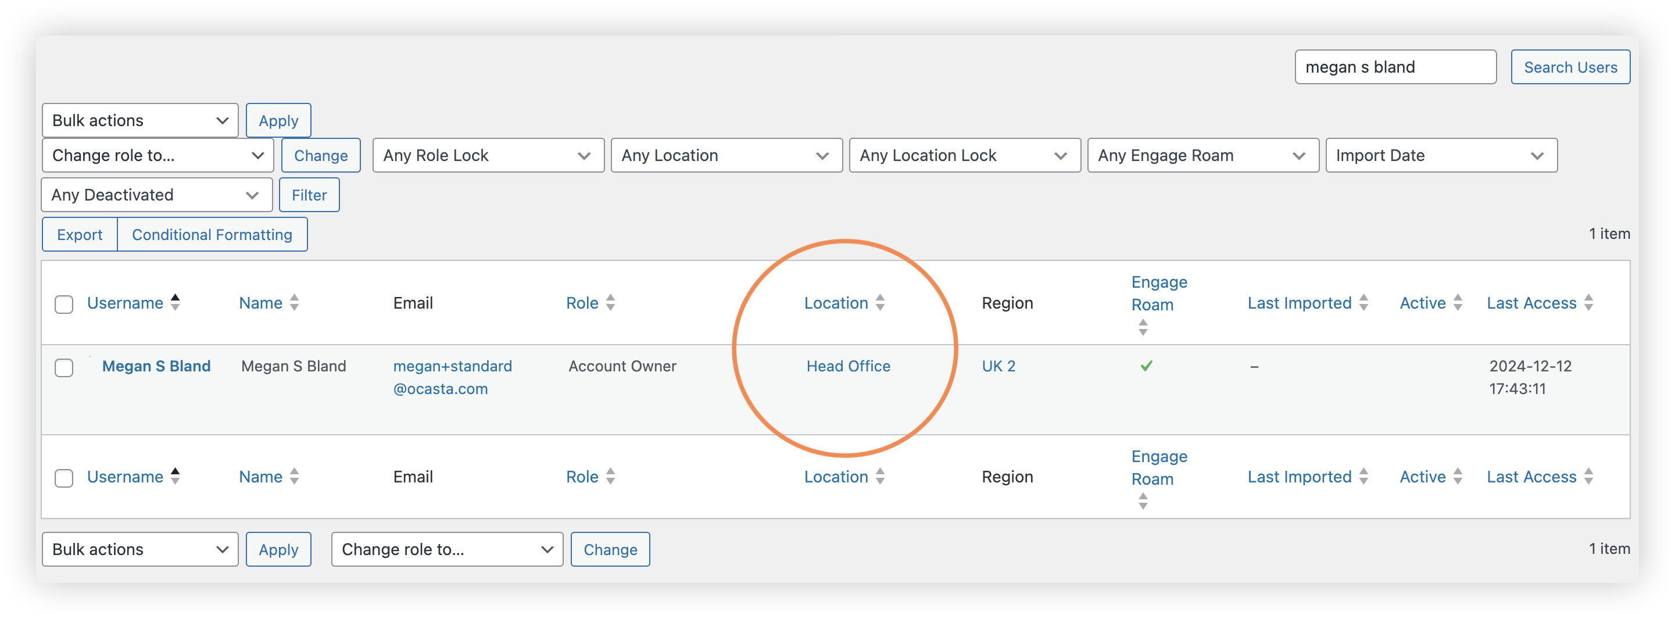Sort by Username using top header arrows
The height and width of the screenshot is (619, 1675).
coord(175,302)
